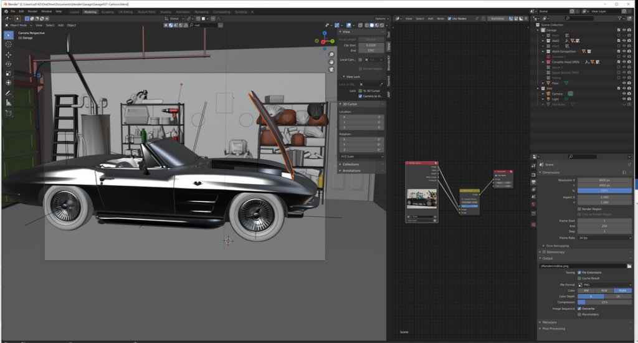Pick the Annotate pencil tool
Image resolution: width=638 pixels, height=343 pixels.
pos(9,92)
